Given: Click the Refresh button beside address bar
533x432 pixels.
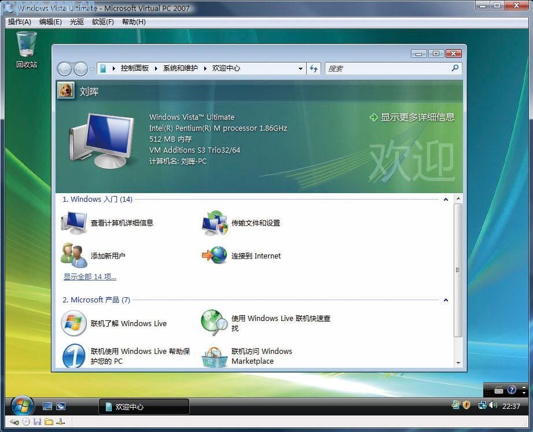Looking at the screenshot, I should coord(314,69).
